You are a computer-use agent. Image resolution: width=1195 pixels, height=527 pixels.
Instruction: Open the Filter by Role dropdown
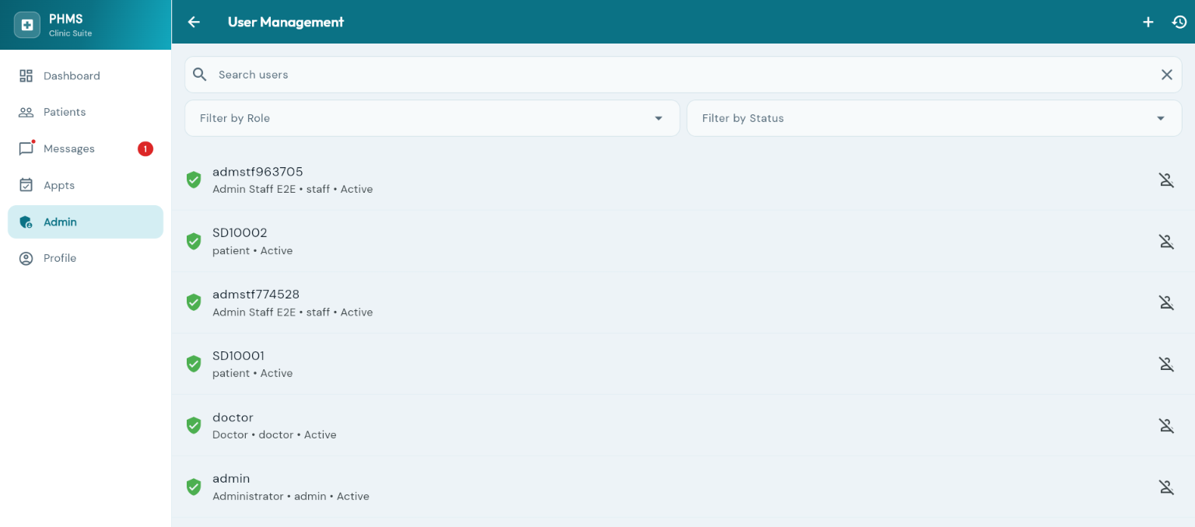pyautogui.click(x=432, y=118)
